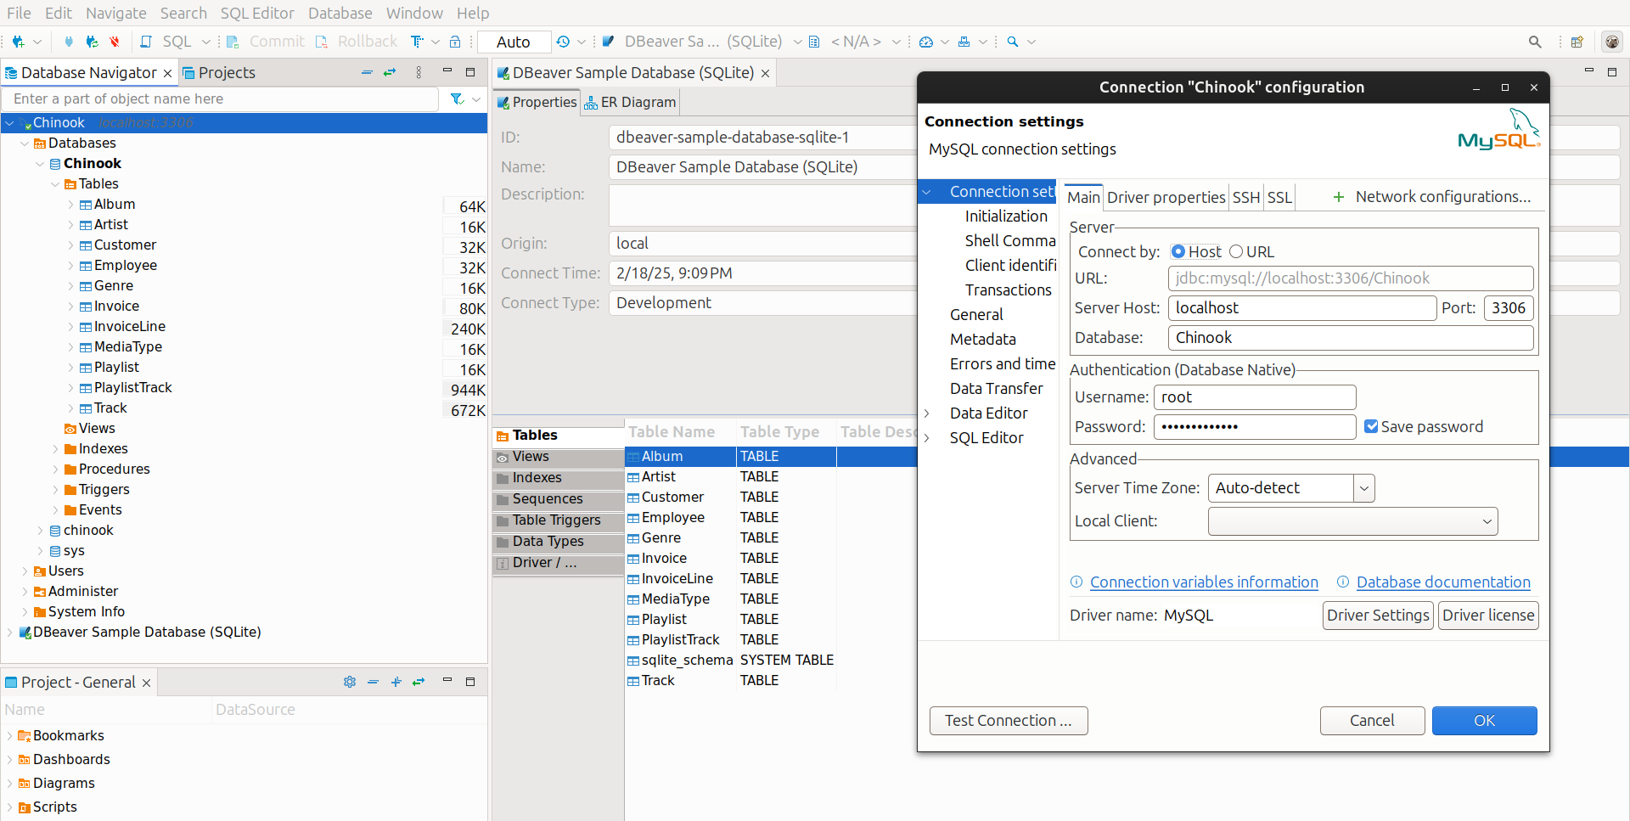This screenshot has height=821, width=1630.
Task: Click the collapse all icon in Project panel
Action: point(373,682)
